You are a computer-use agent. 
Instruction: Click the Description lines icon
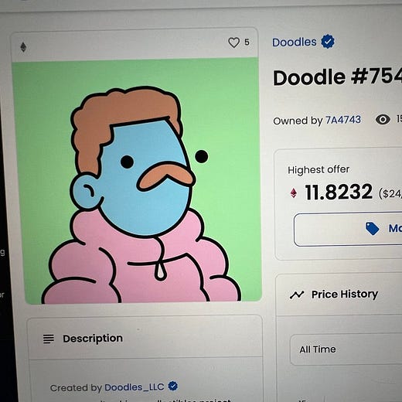[x=49, y=339]
